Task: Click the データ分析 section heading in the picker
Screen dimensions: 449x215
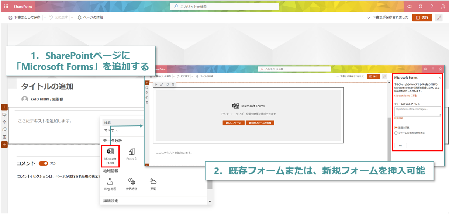Action: click(113, 141)
